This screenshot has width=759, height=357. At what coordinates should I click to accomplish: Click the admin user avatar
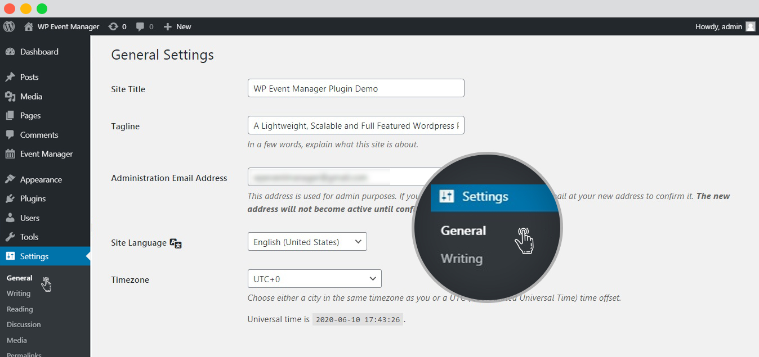[x=750, y=26]
